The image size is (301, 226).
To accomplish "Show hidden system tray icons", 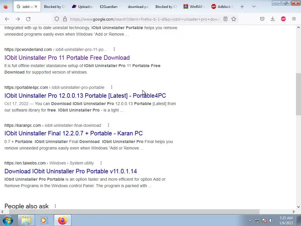I will (x=250, y=220).
